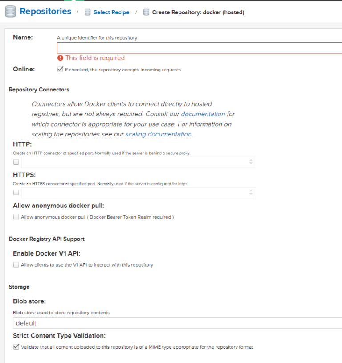Click the Create Repository database icon

(x=146, y=12)
